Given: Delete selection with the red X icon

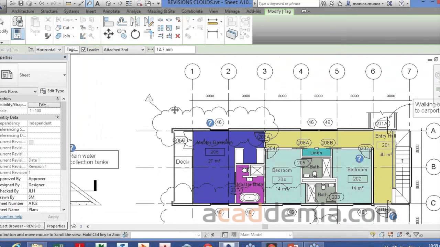Looking at the screenshot, I should (x=178, y=36).
